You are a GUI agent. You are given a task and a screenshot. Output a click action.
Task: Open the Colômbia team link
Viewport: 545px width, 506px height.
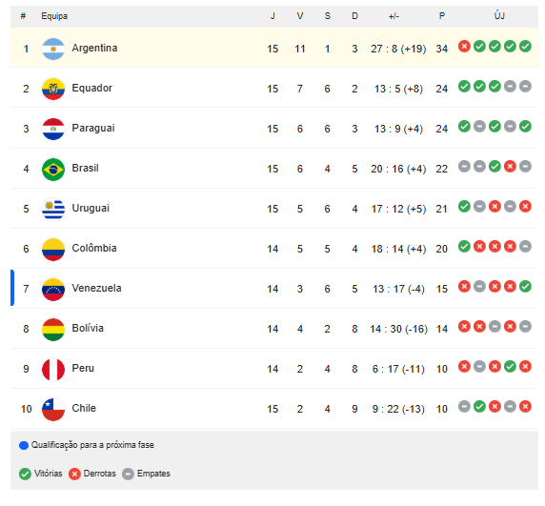(94, 248)
